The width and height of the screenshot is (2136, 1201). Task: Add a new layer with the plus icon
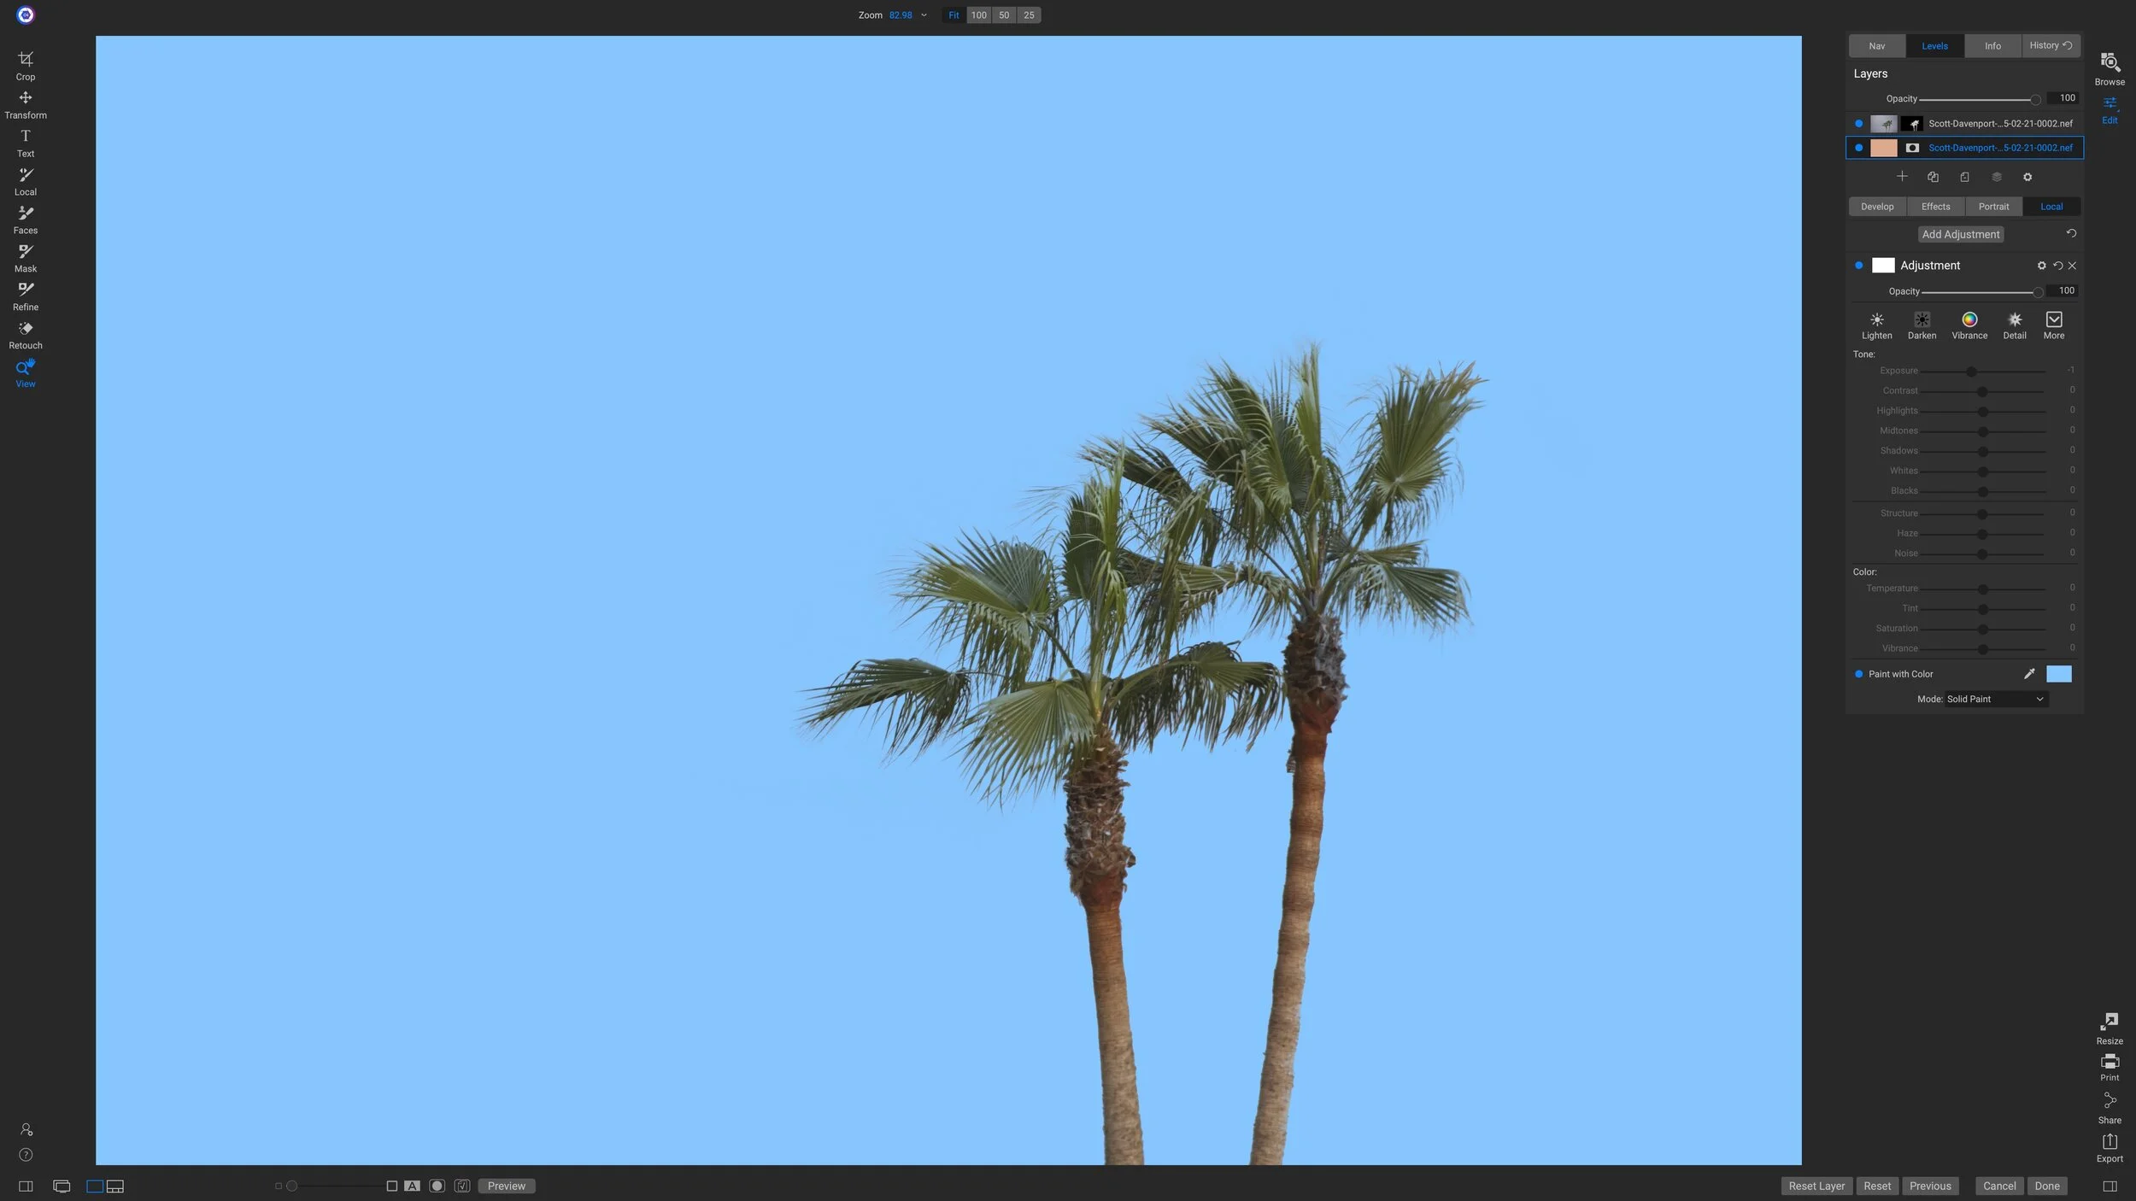tap(1904, 177)
